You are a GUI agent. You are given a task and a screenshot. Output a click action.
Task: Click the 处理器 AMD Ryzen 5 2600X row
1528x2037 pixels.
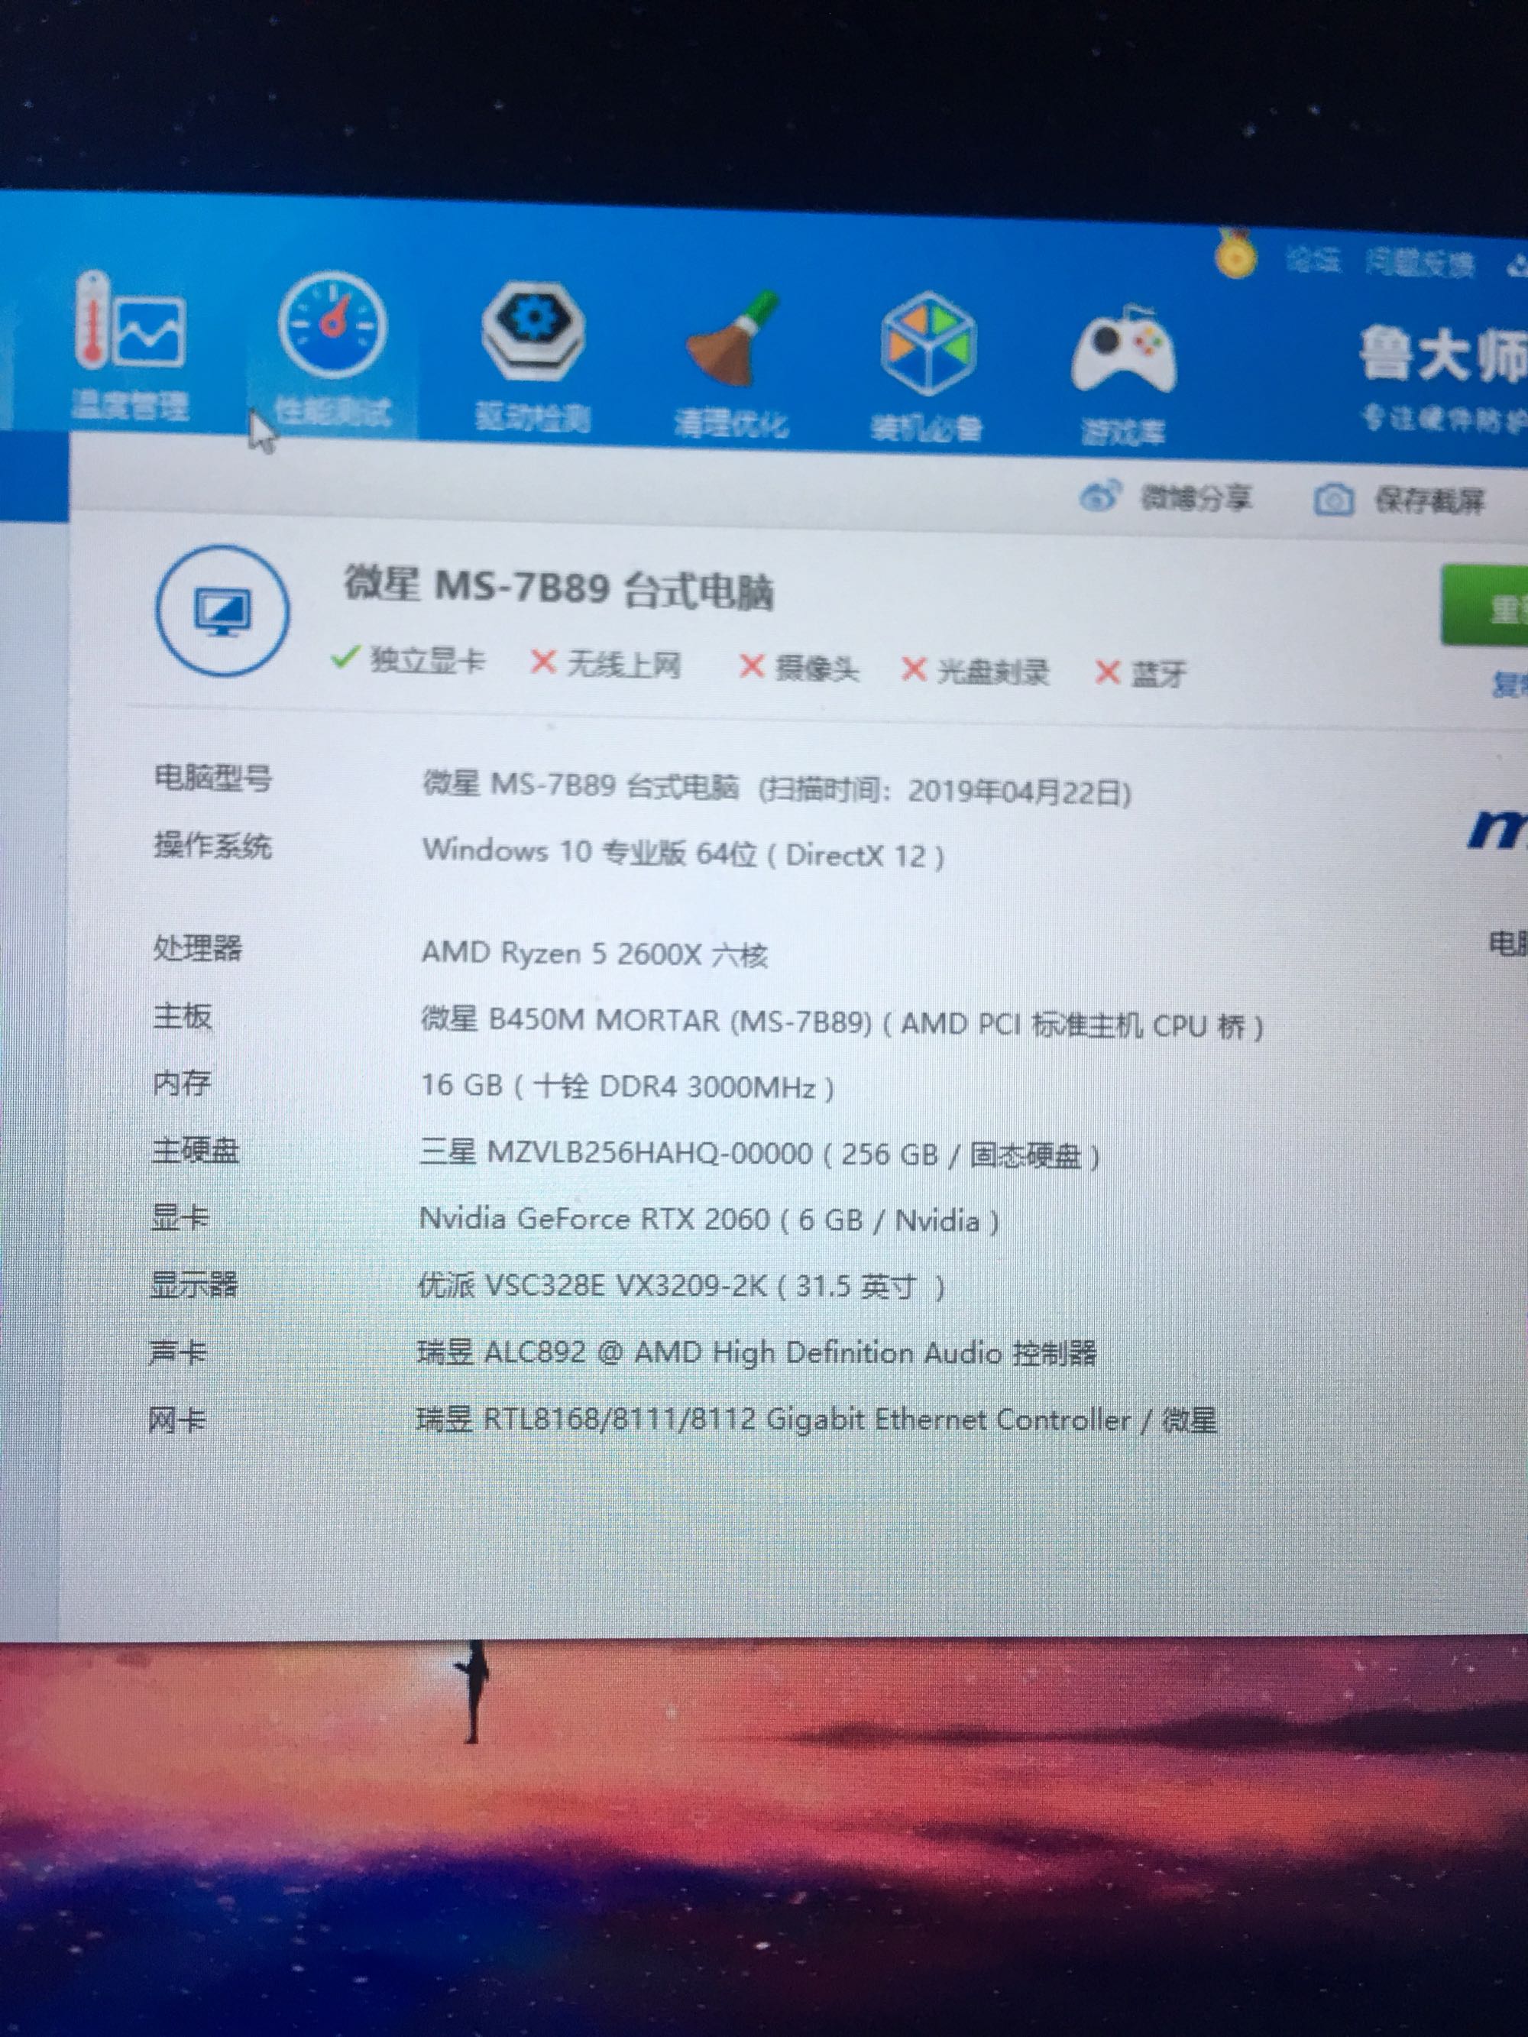tap(594, 953)
